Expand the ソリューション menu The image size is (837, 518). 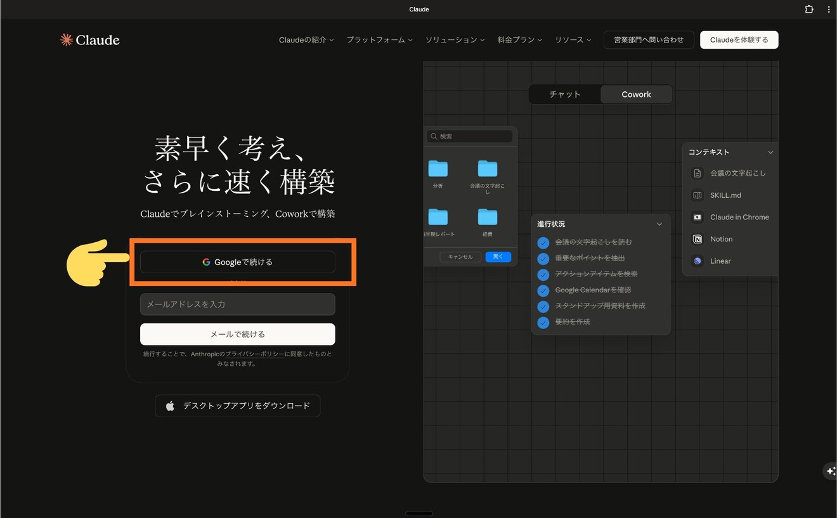click(455, 40)
